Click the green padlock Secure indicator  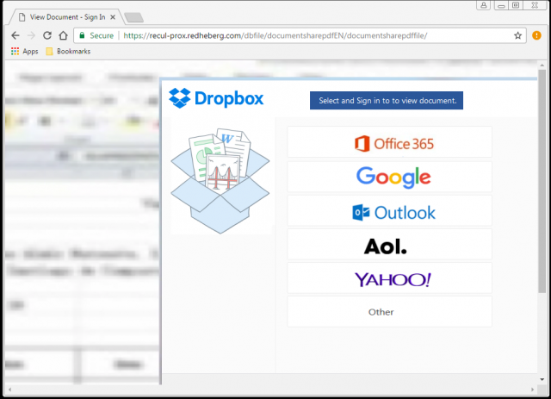(x=96, y=35)
